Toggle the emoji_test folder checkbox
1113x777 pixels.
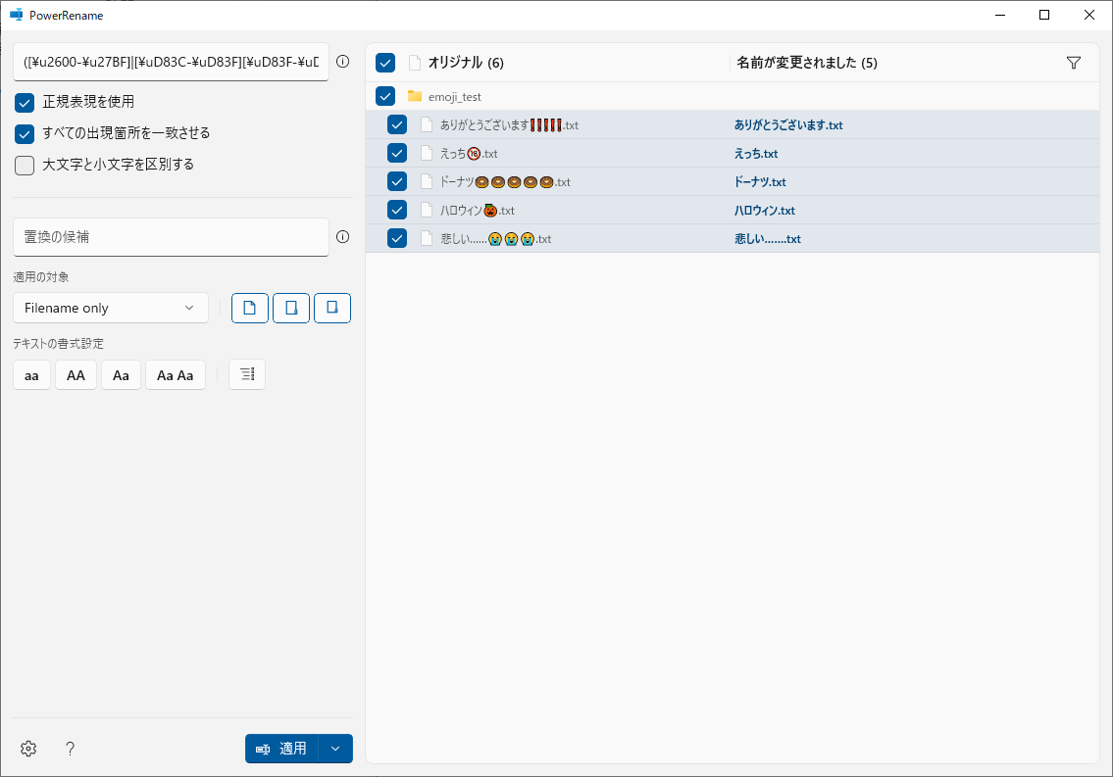(x=385, y=96)
